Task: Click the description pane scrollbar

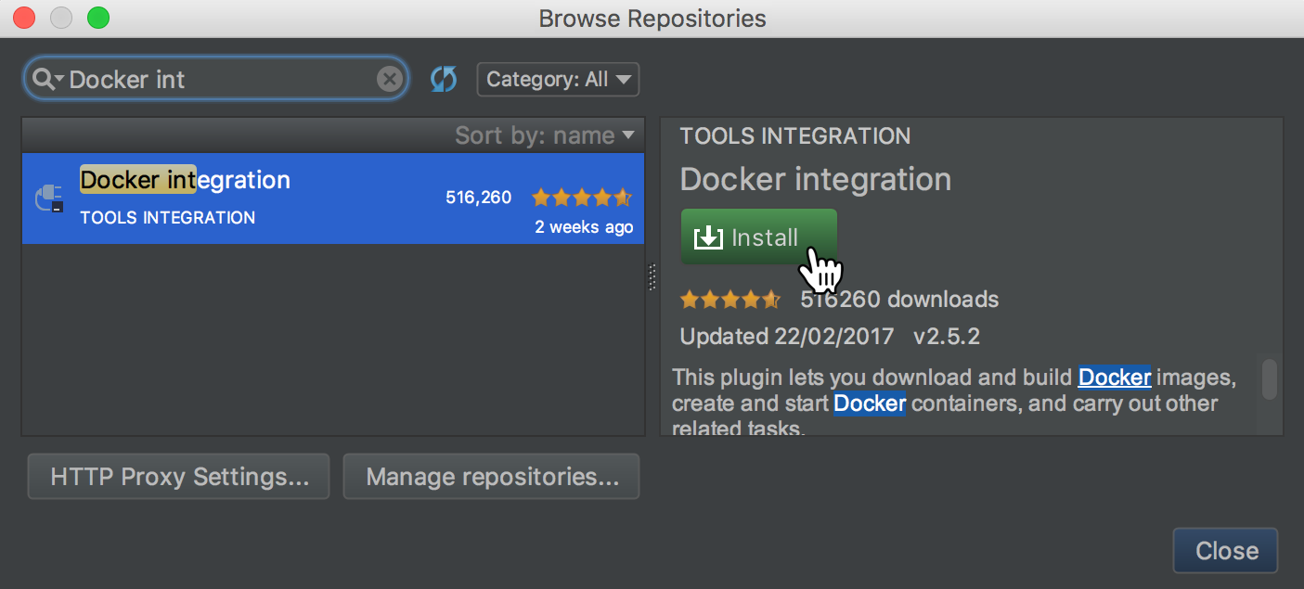Action: point(1269,378)
